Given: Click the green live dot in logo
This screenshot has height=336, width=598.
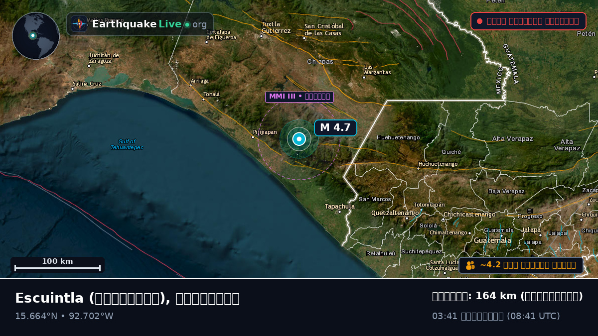Looking at the screenshot, I should [187, 24].
